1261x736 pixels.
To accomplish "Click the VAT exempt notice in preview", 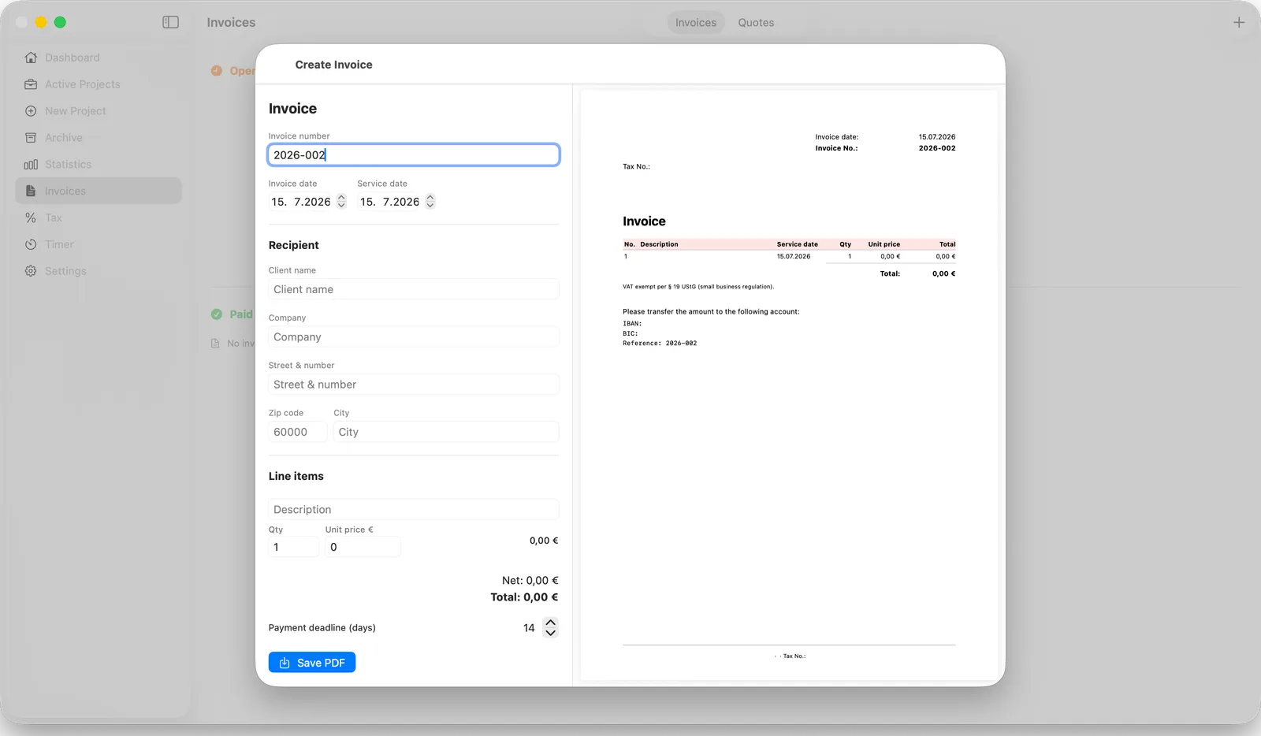I will coord(698,287).
